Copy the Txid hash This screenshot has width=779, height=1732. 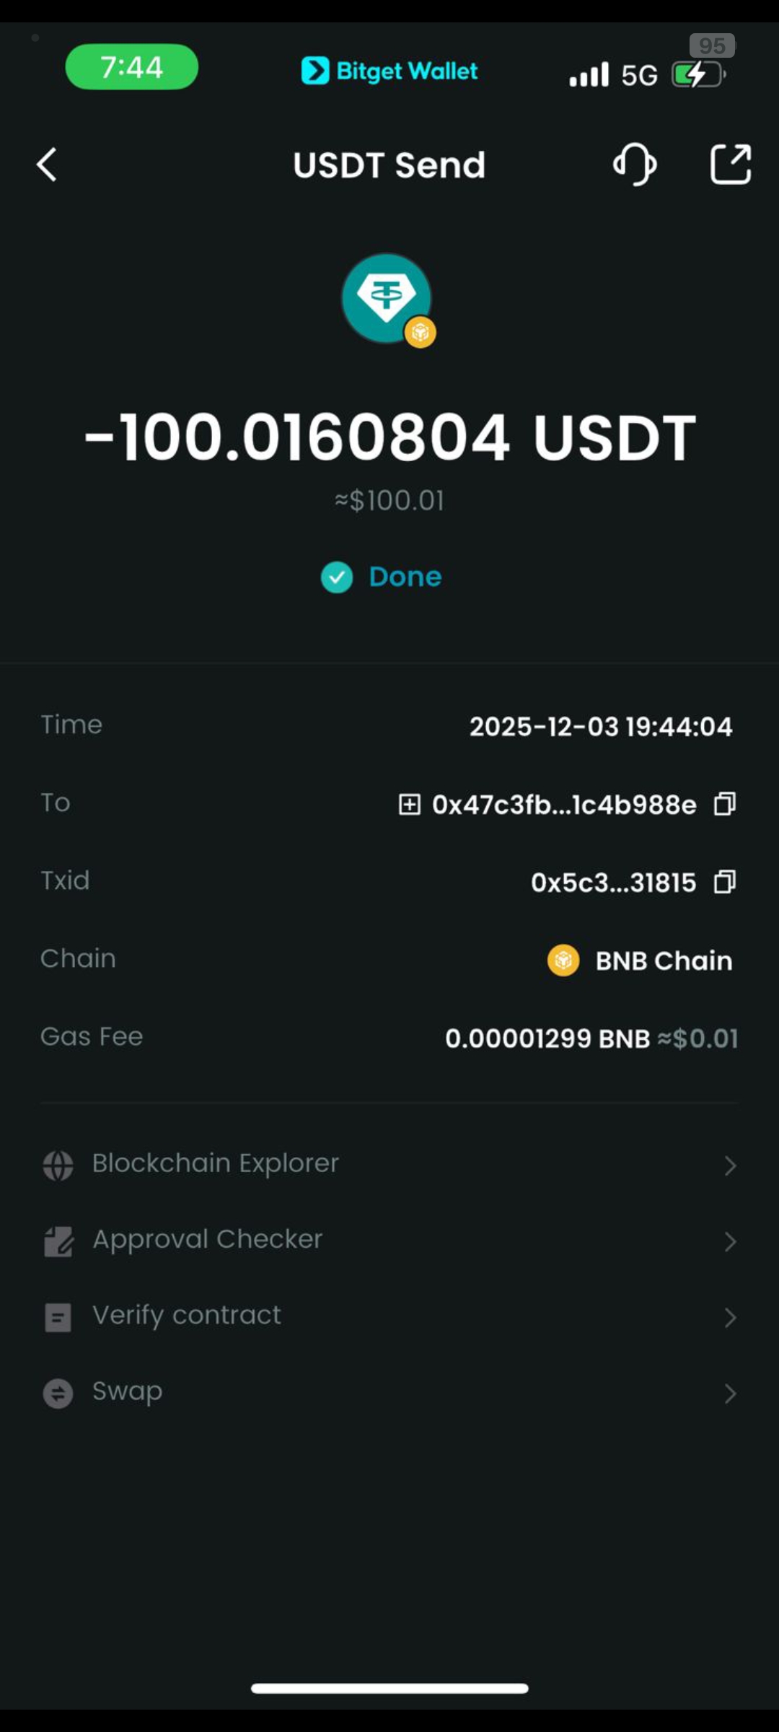724,882
